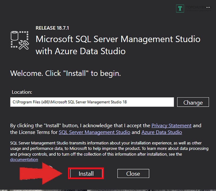
Task: Click Change to pick install location
Action: tap(193, 102)
